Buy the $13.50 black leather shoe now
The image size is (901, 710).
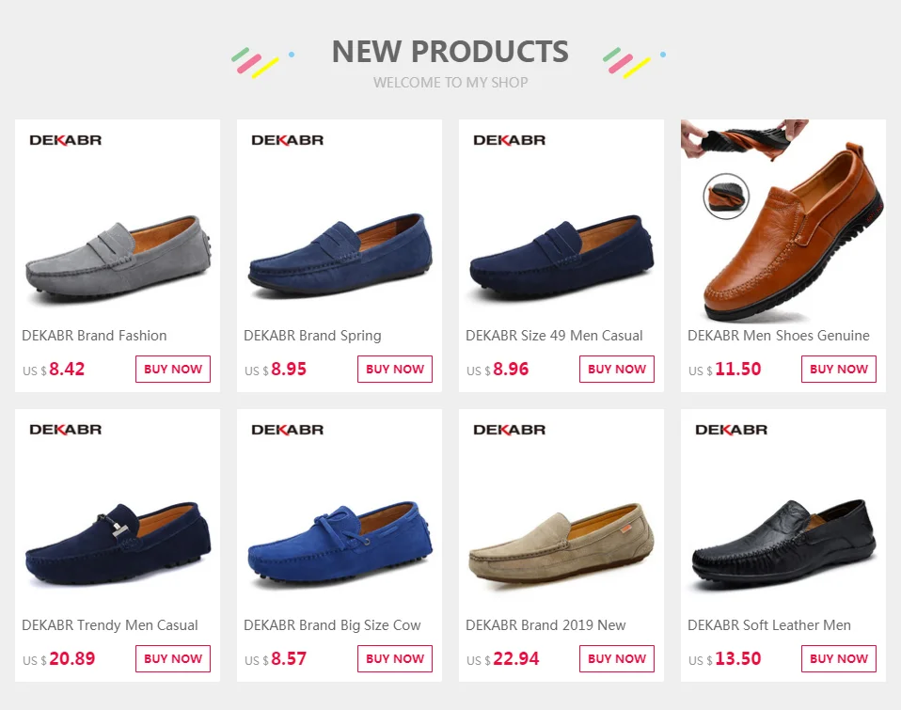839,659
